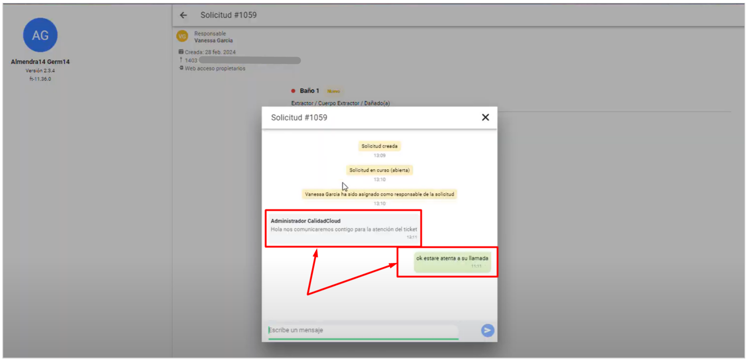
Task: Click the calendar icon beside Creada date
Action: click(181, 52)
